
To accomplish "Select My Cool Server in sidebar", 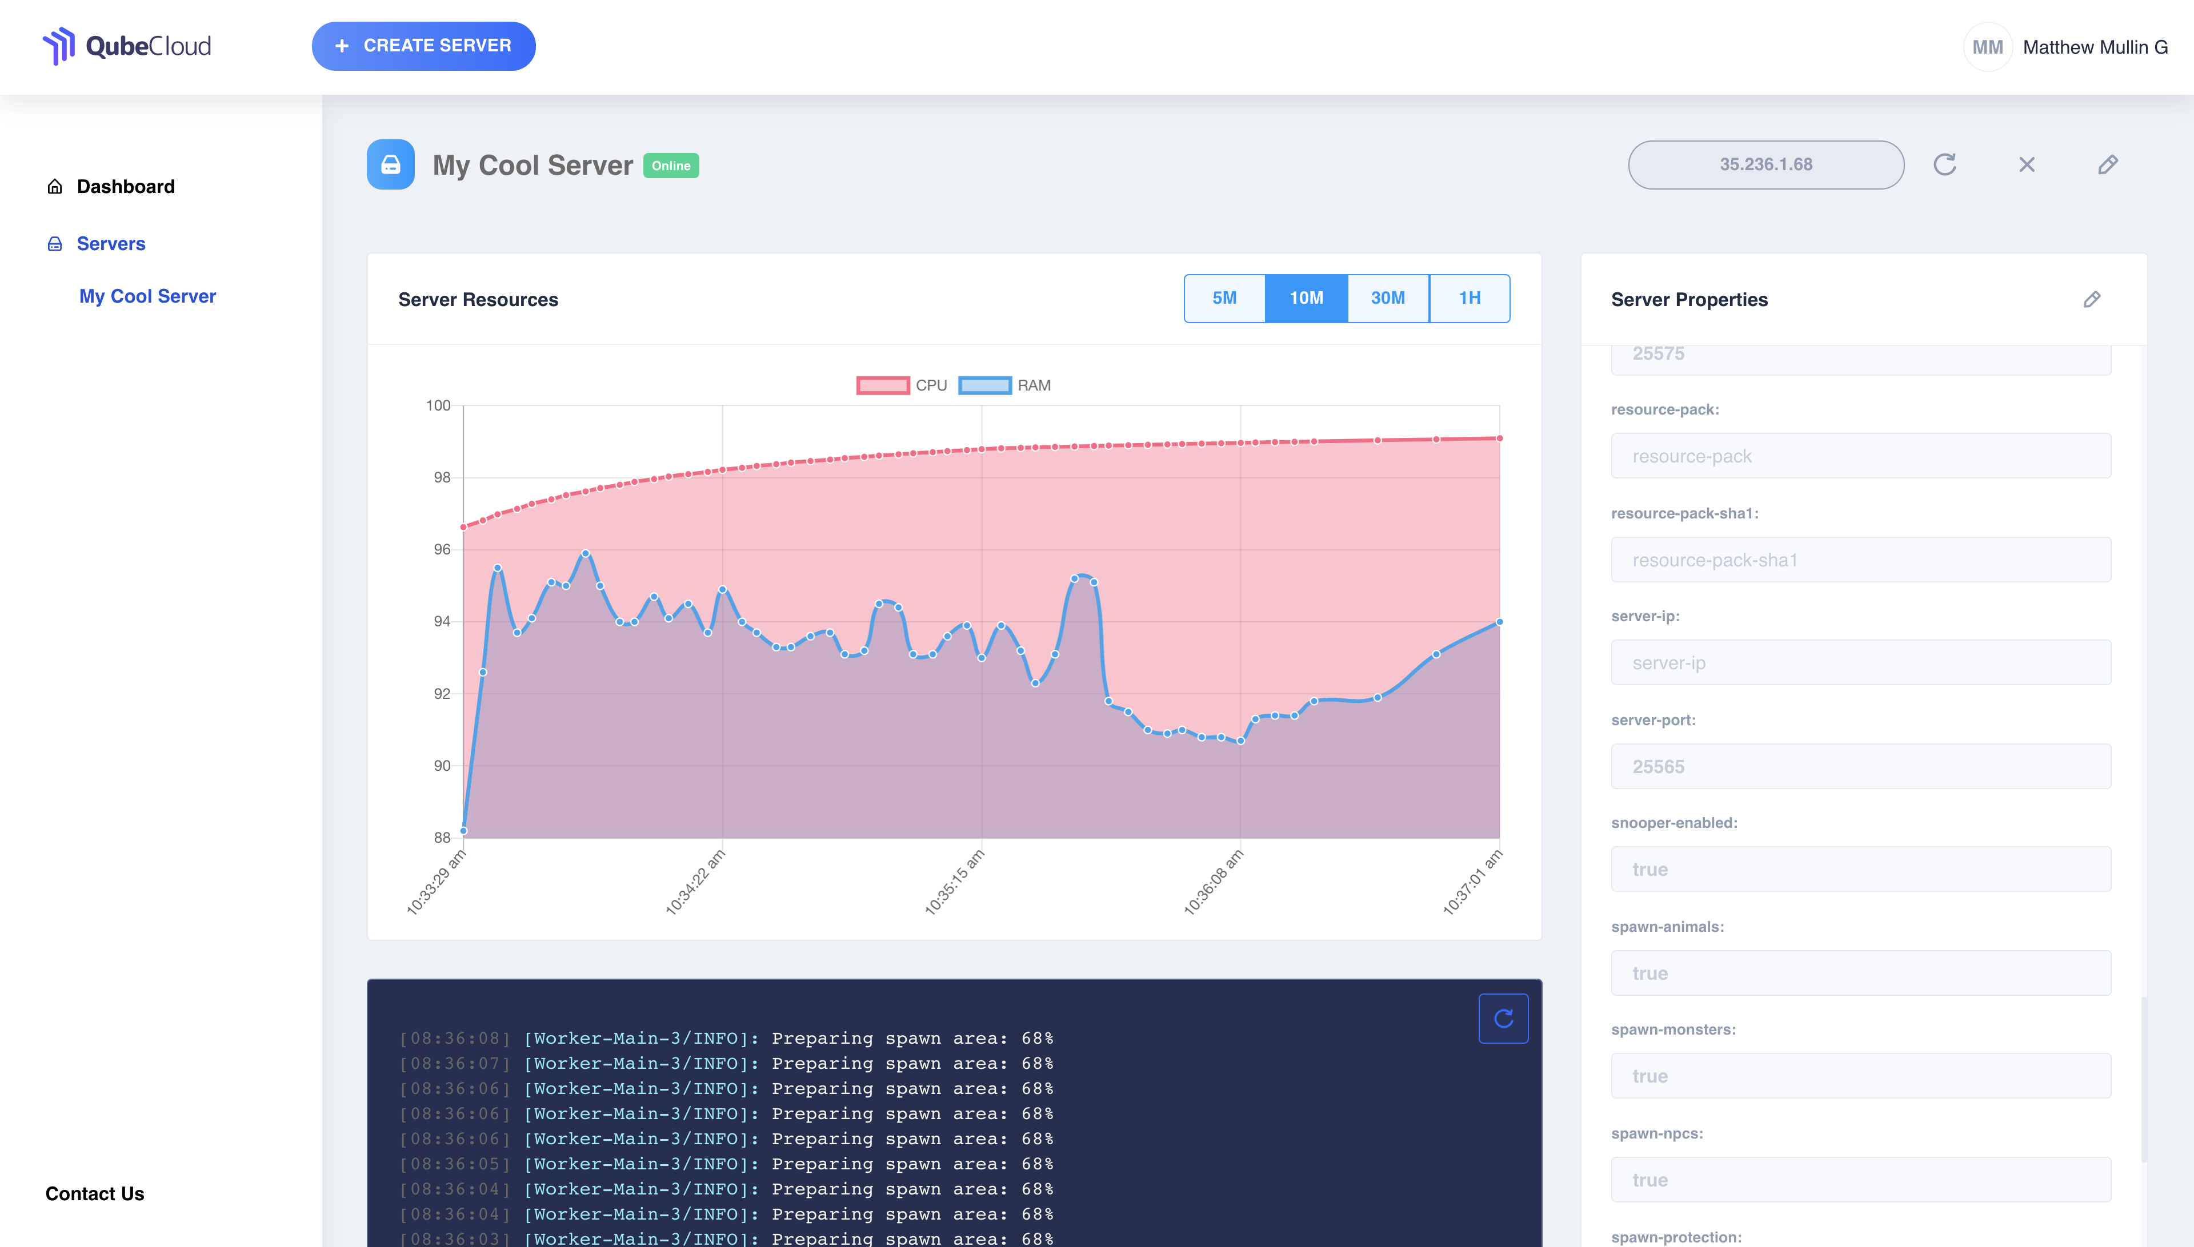I will (x=147, y=296).
